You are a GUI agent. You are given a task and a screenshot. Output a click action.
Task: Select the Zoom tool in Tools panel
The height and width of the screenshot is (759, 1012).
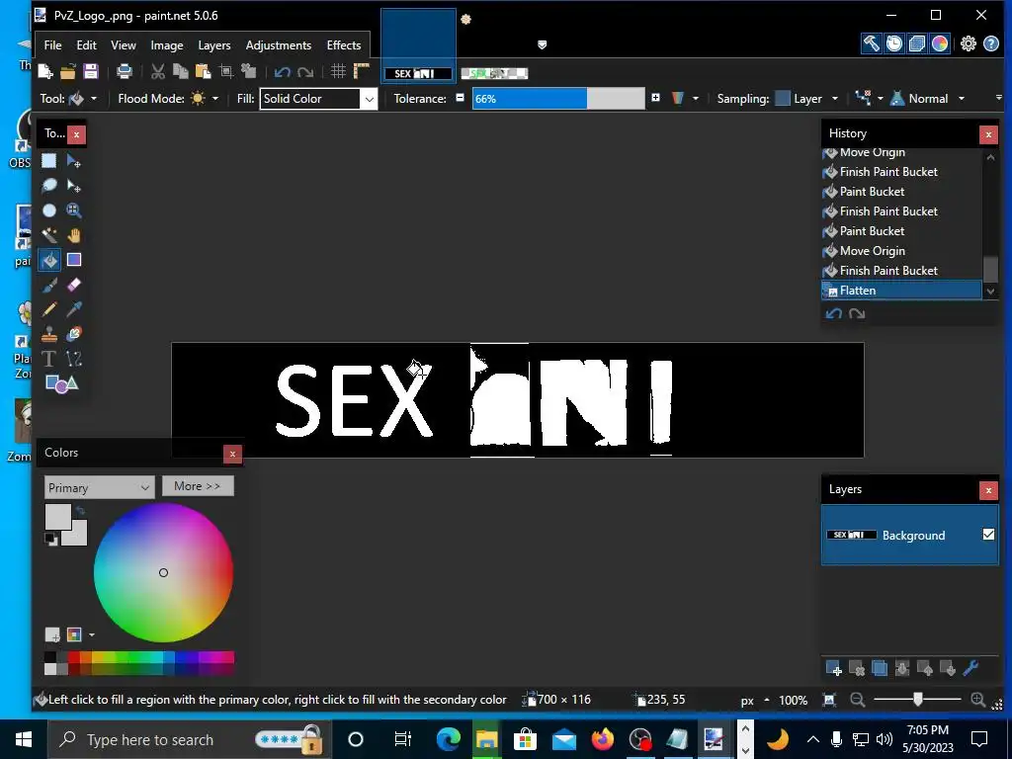[73, 211]
